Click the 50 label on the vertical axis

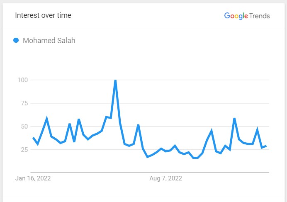(24, 127)
